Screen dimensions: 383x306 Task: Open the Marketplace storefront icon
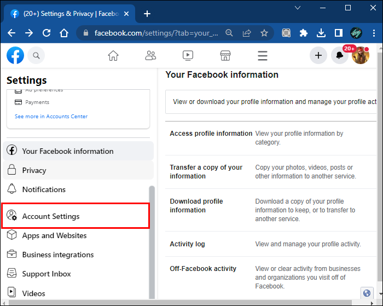(x=225, y=55)
